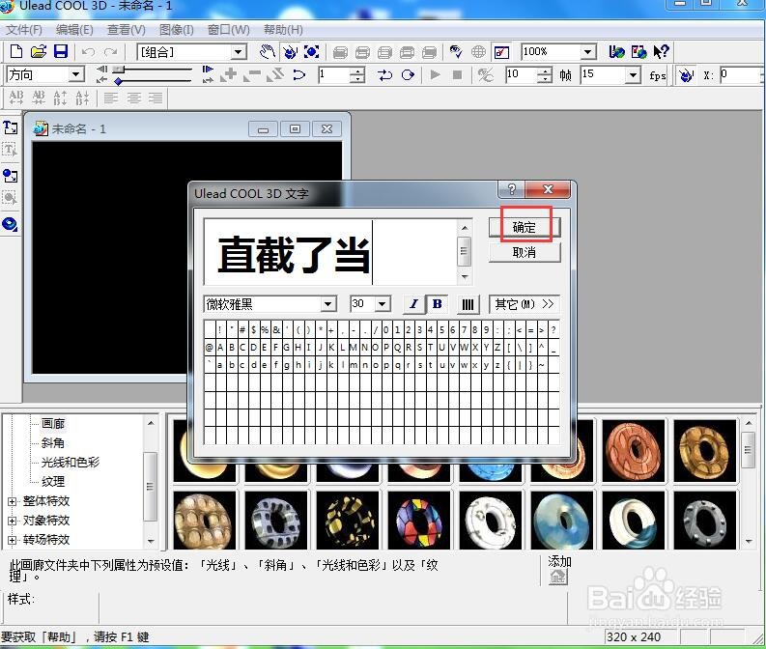
Task: Click the align right text icon
Action: click(x=156, y=99)
